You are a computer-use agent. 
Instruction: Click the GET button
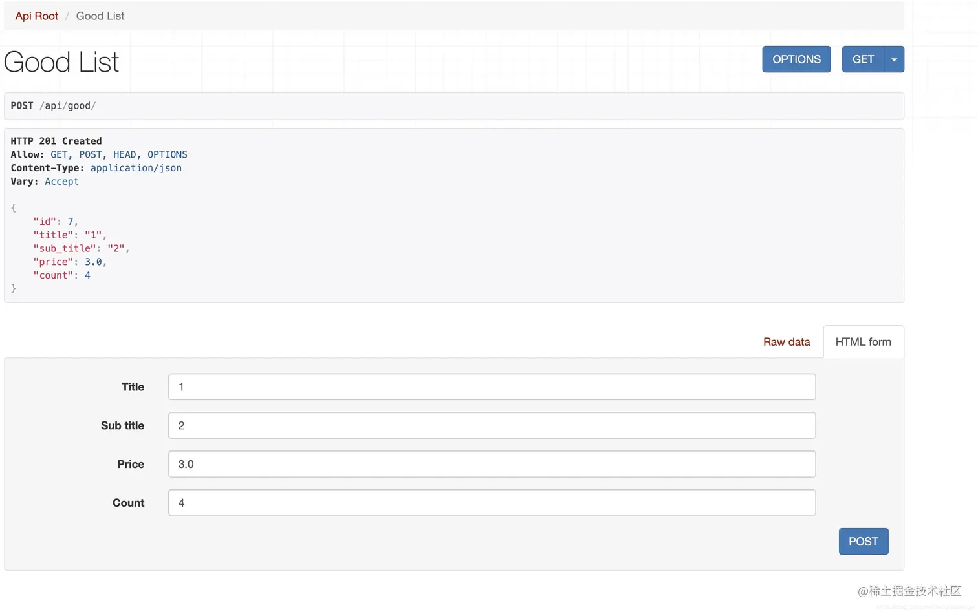tap(863, 59)
